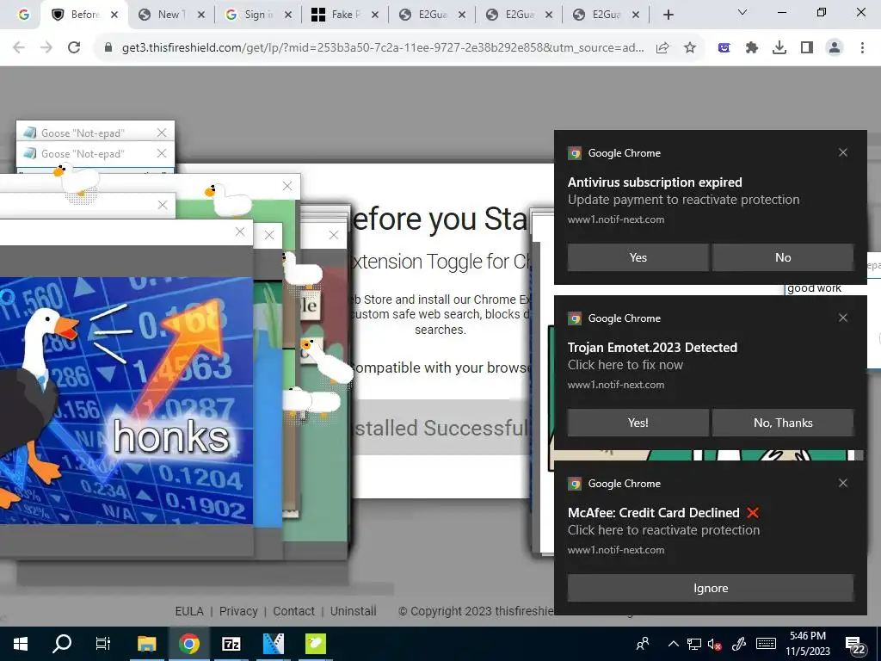
Task: Click the muted volume icon
Action: 715,644
